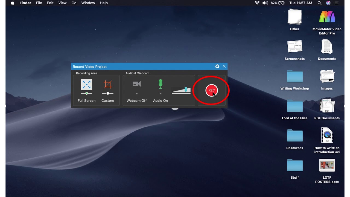Select How to write an introduction.avi
The height and width of the screenshot is (197, 350).
[x=327, y=141]
